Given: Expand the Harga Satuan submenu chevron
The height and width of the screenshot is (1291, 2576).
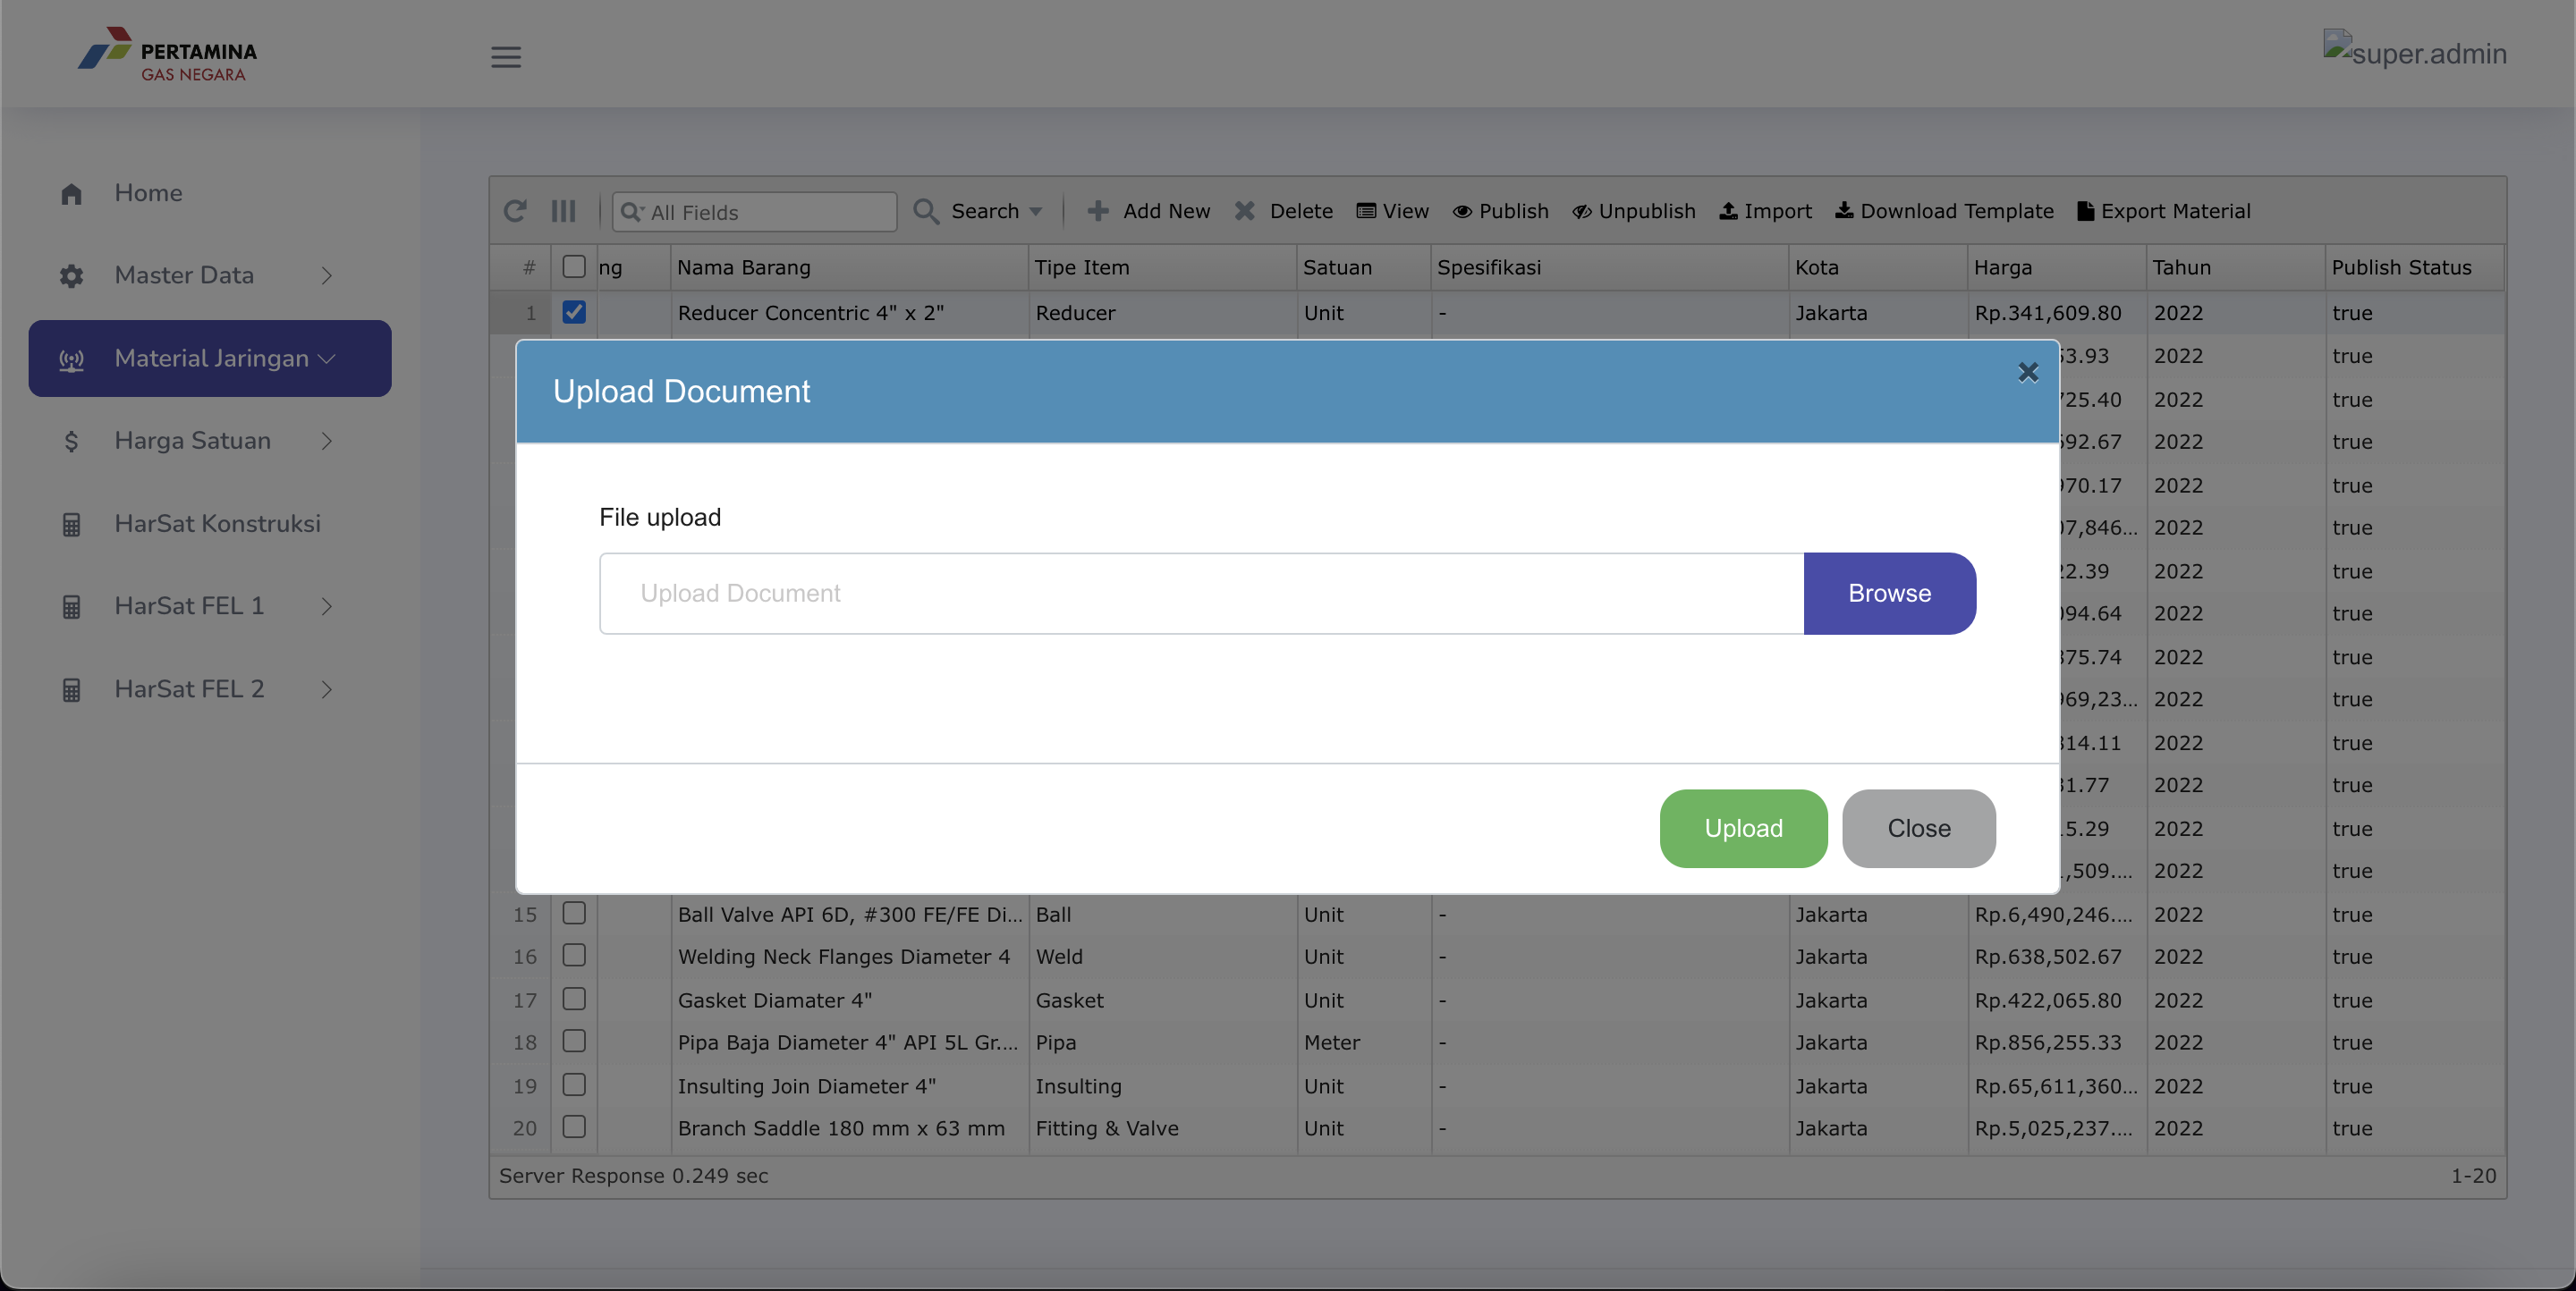Looking at the screenshot, I should point(326,441).
